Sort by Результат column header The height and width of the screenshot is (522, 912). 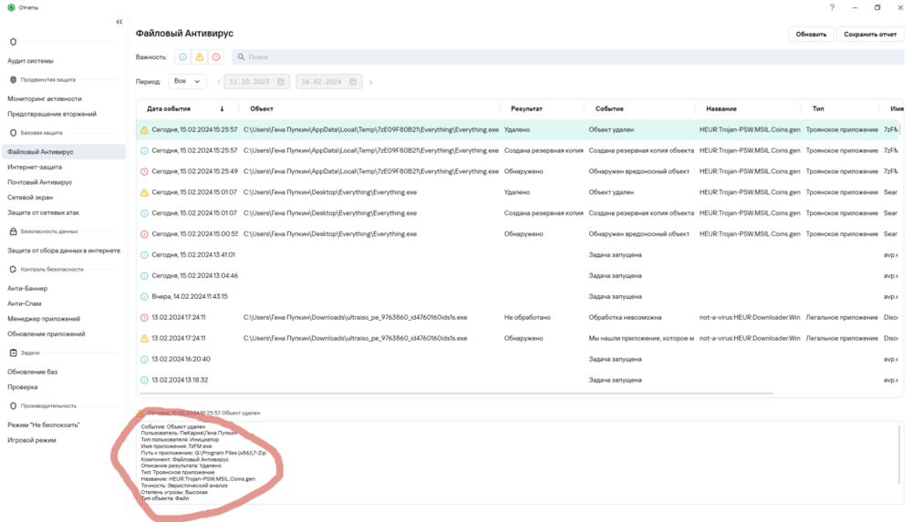click(x=526, y=108)
